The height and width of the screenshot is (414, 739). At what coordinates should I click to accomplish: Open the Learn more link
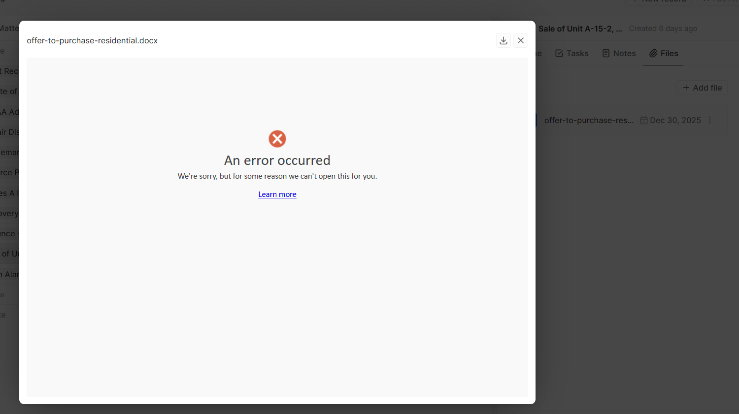[x=277, y=194]
